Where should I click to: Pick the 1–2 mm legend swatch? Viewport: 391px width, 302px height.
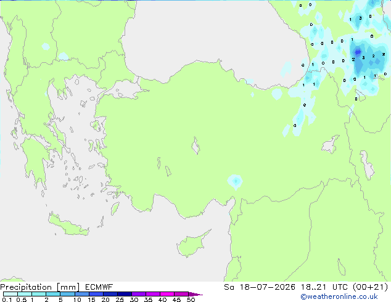point(39,294)
